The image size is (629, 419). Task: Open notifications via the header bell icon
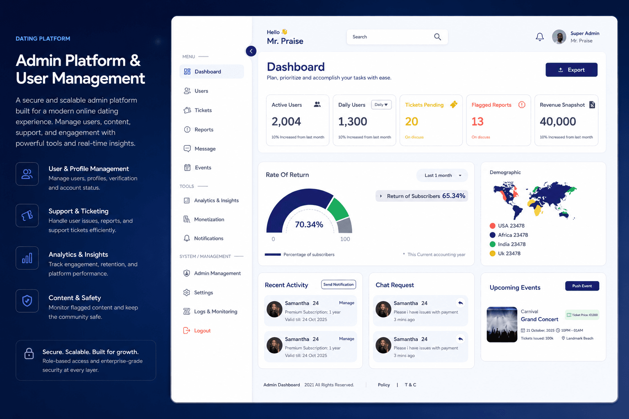[540, 37]
